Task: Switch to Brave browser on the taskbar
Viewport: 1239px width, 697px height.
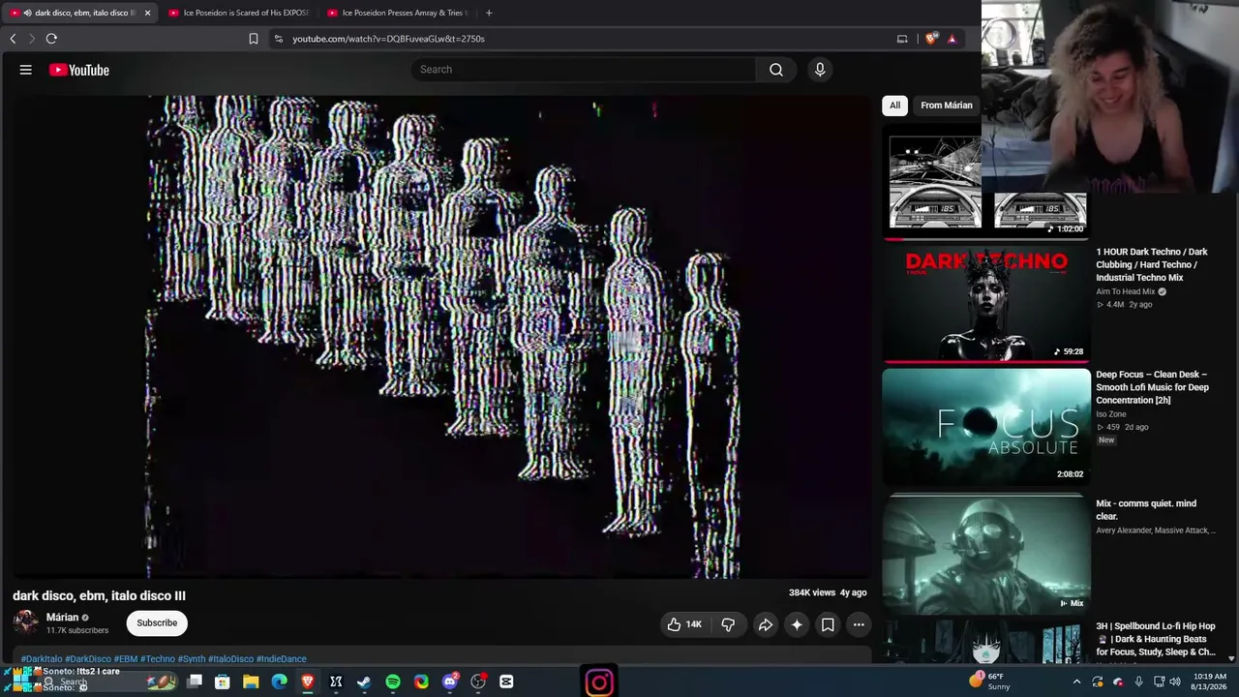Action: coord(308,682)
